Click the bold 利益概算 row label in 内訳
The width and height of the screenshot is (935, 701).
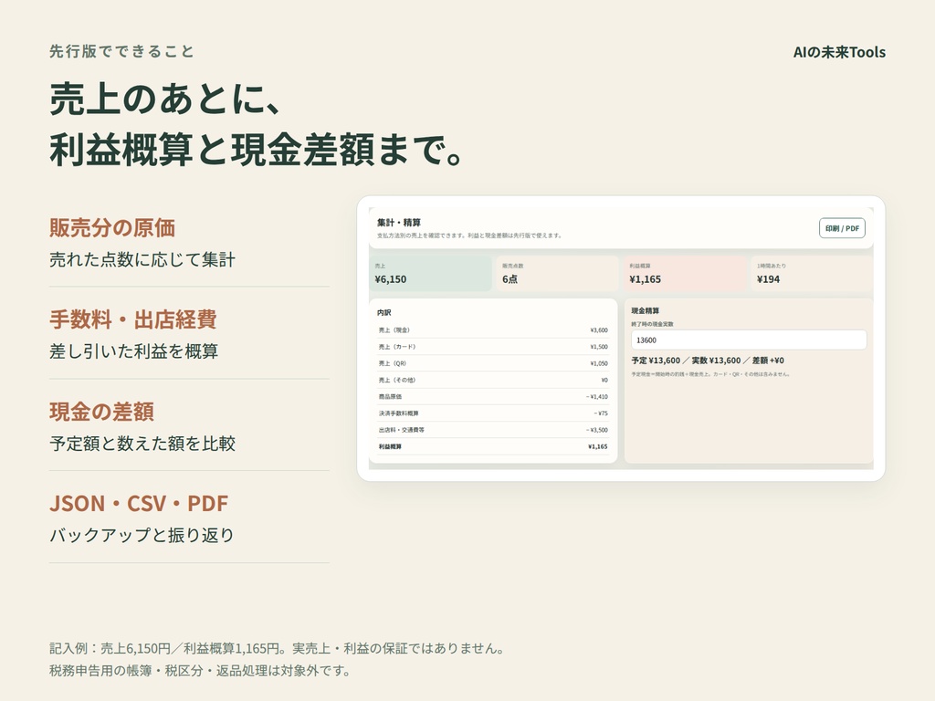click(390, 446)
